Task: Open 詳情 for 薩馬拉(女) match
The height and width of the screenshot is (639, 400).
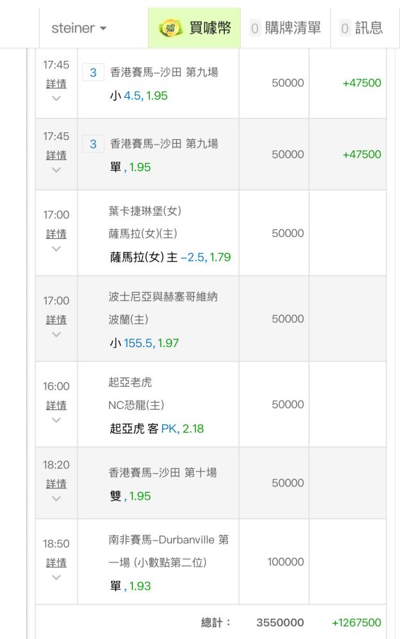Action: click(56, 234)
